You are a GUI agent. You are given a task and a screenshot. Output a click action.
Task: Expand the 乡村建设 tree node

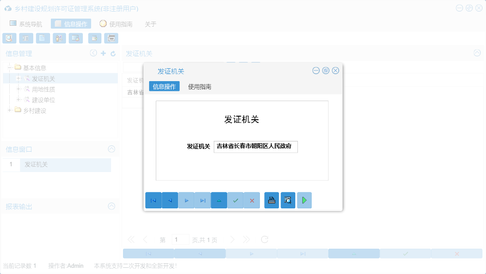coord(9,110)
